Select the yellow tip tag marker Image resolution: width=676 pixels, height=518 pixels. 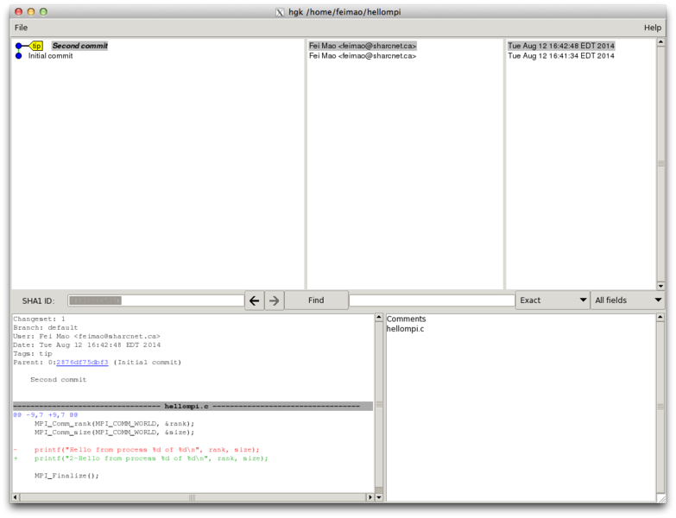tap(36, 46)
